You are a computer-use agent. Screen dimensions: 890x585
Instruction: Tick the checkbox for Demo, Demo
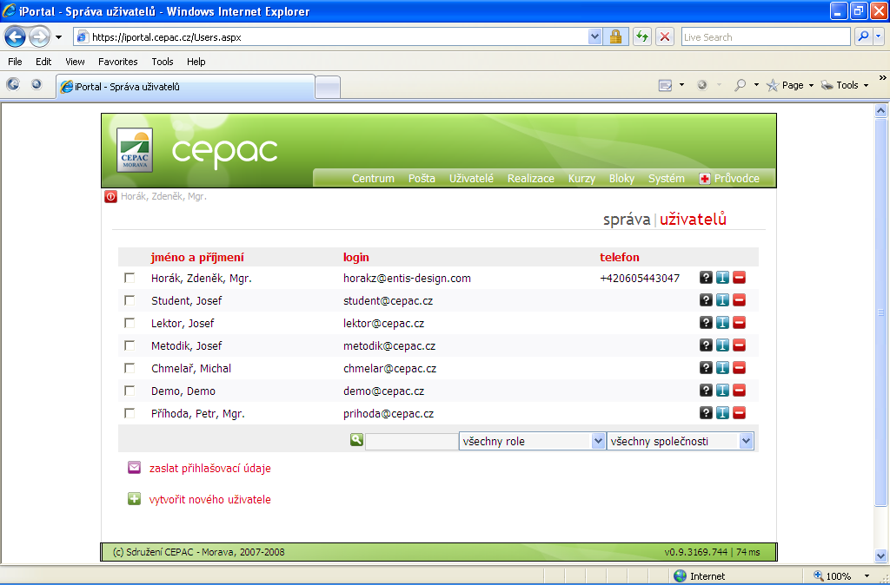point(130,391)
